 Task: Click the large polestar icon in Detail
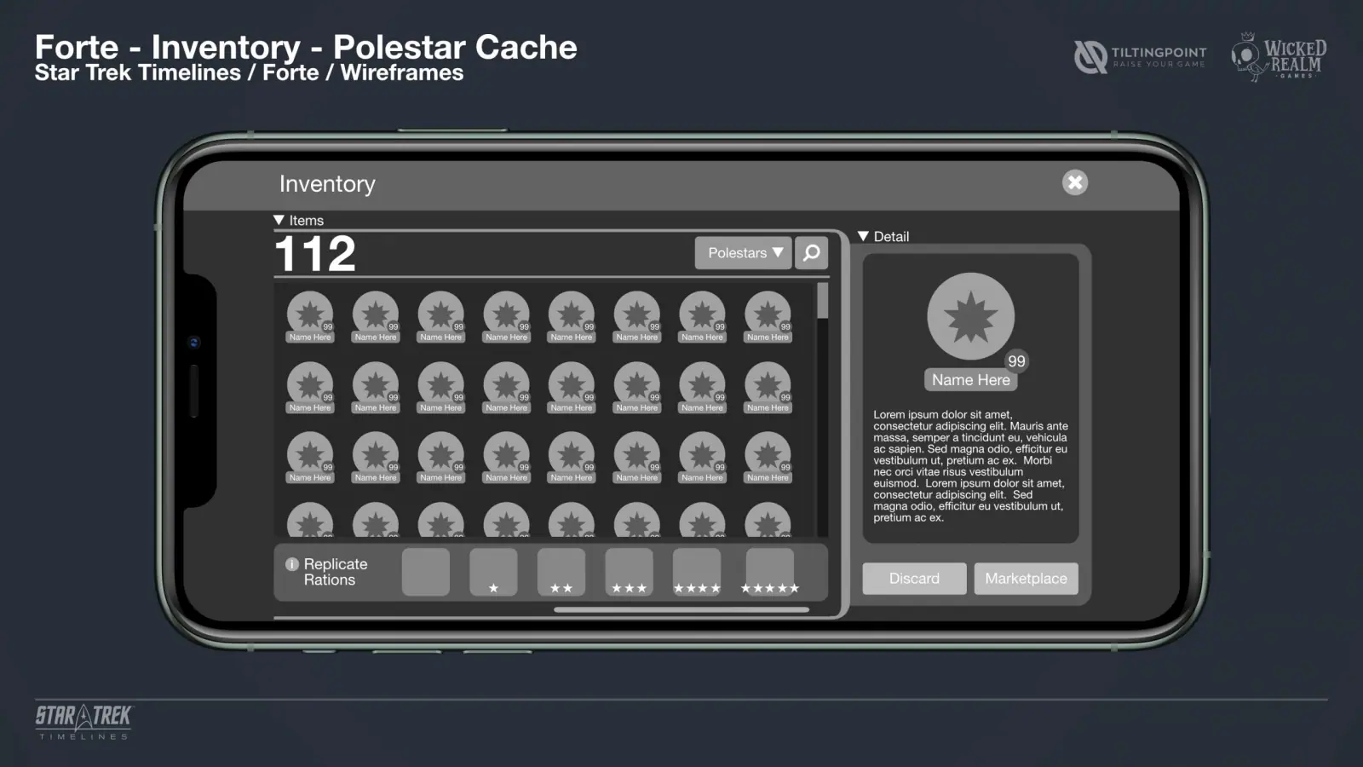[971, 316]
